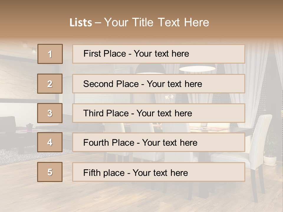Select "Your Title Text Here" title text
The image size is (283, 212).
coord(157,23)
